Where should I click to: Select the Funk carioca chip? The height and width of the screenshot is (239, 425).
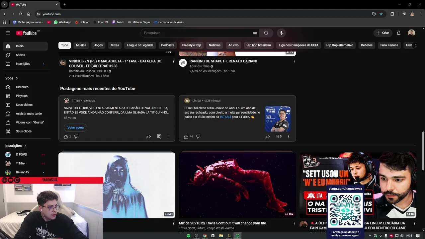click(389, 45)
